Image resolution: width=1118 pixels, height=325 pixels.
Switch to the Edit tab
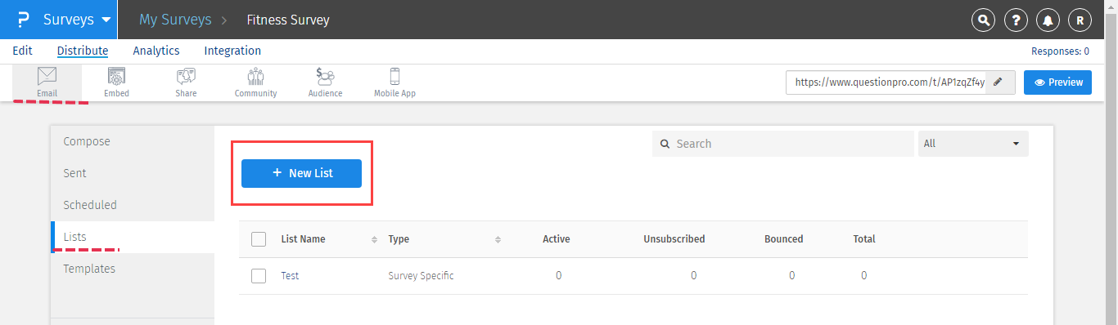(23, 51)
